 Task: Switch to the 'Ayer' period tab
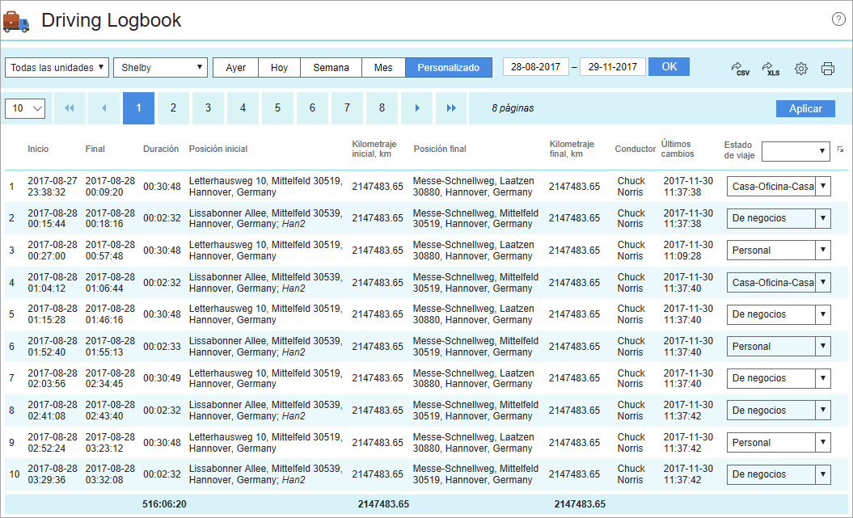coord(235,68)
